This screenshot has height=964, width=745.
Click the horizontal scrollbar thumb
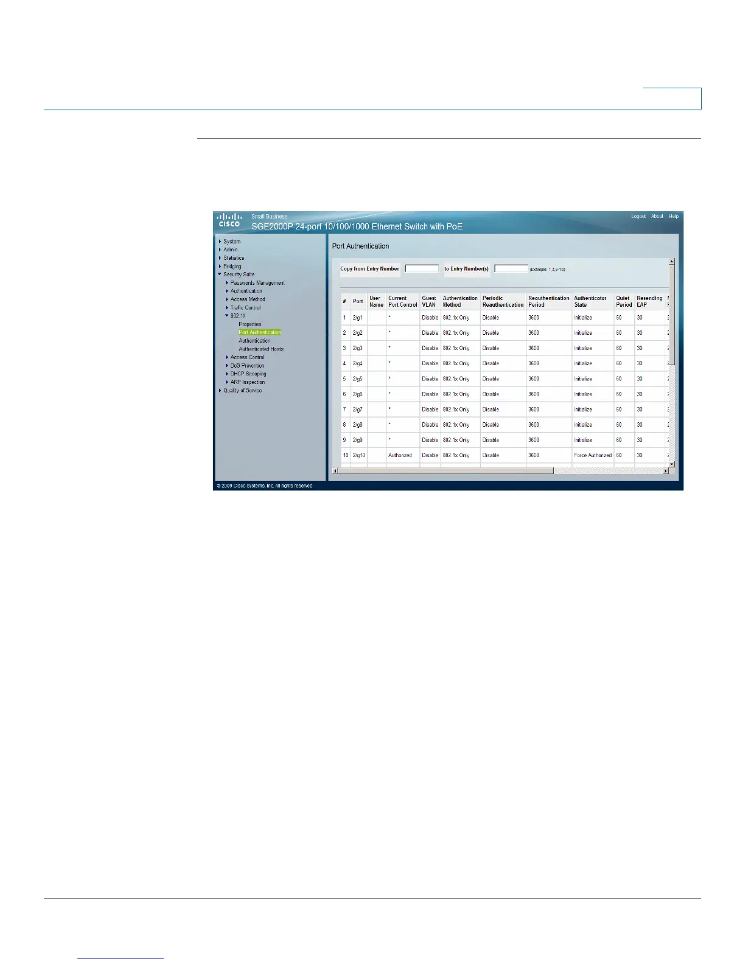446,470
